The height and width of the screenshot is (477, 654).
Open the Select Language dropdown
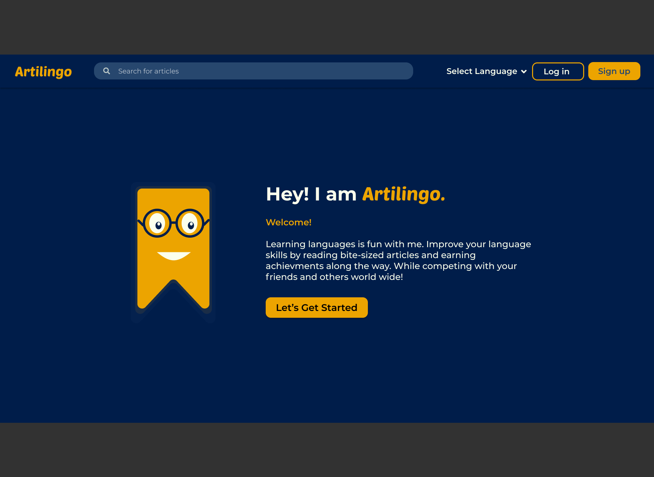(x=482, y=71)
